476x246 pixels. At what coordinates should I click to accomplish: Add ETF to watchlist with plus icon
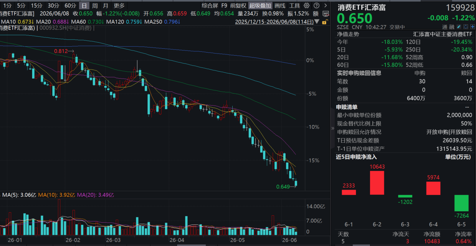[473, 27]
